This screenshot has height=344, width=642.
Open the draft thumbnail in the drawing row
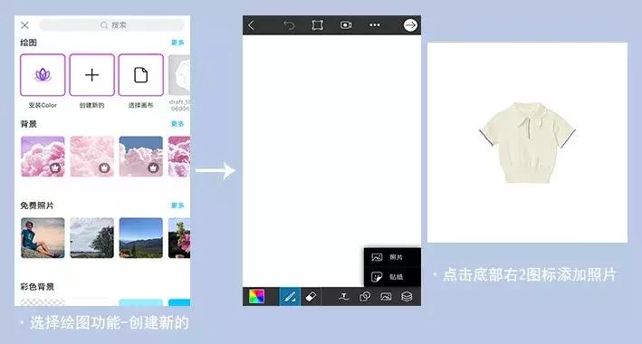point(179,75)
